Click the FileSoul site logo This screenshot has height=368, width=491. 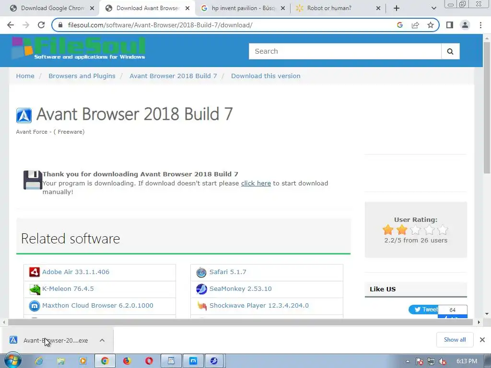click(x=79, y=48)
